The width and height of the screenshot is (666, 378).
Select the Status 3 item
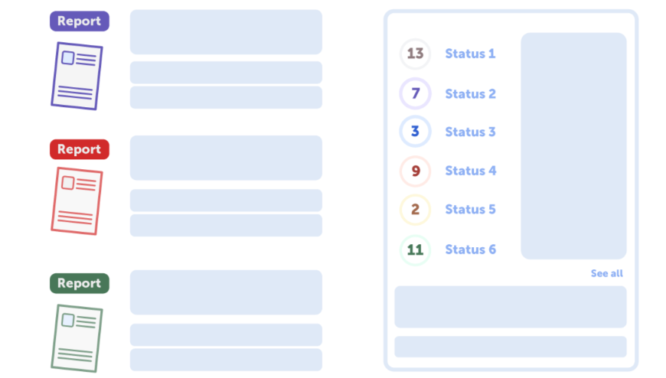[x=470, y=132]
